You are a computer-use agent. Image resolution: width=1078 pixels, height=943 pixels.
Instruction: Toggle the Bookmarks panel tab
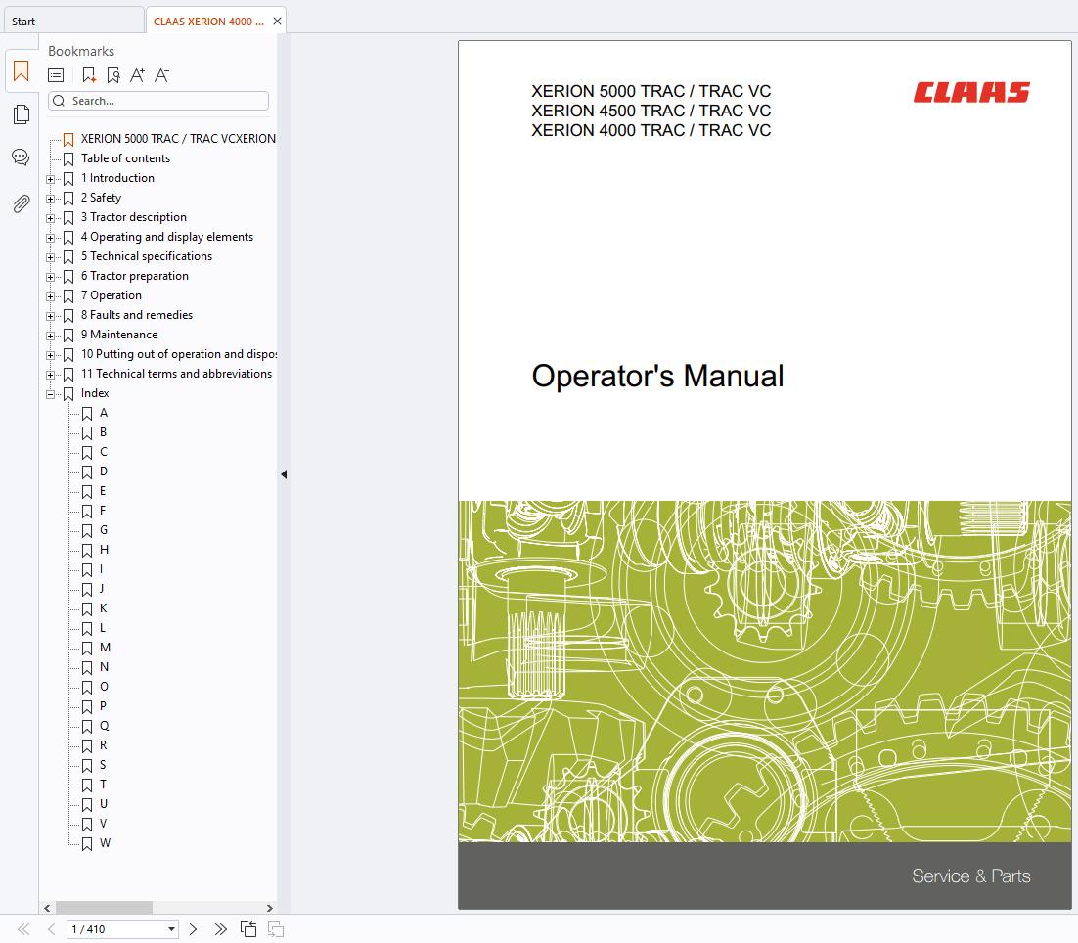coord(21,71)
